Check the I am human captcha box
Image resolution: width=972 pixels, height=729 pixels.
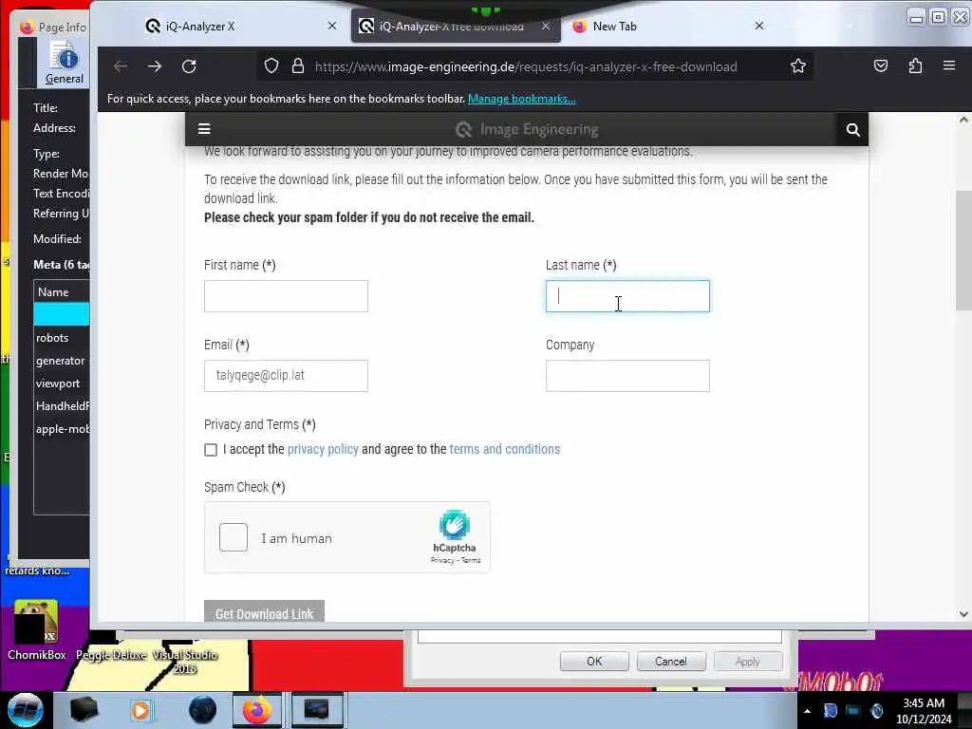click(x=234, y=537)
